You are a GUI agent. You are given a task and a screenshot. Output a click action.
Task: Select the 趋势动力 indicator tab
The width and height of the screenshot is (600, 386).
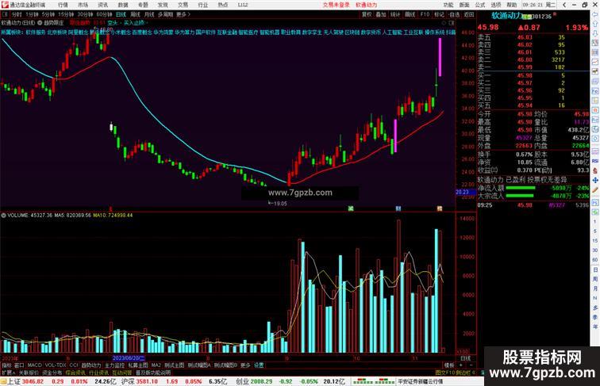[x=91, y=365]
